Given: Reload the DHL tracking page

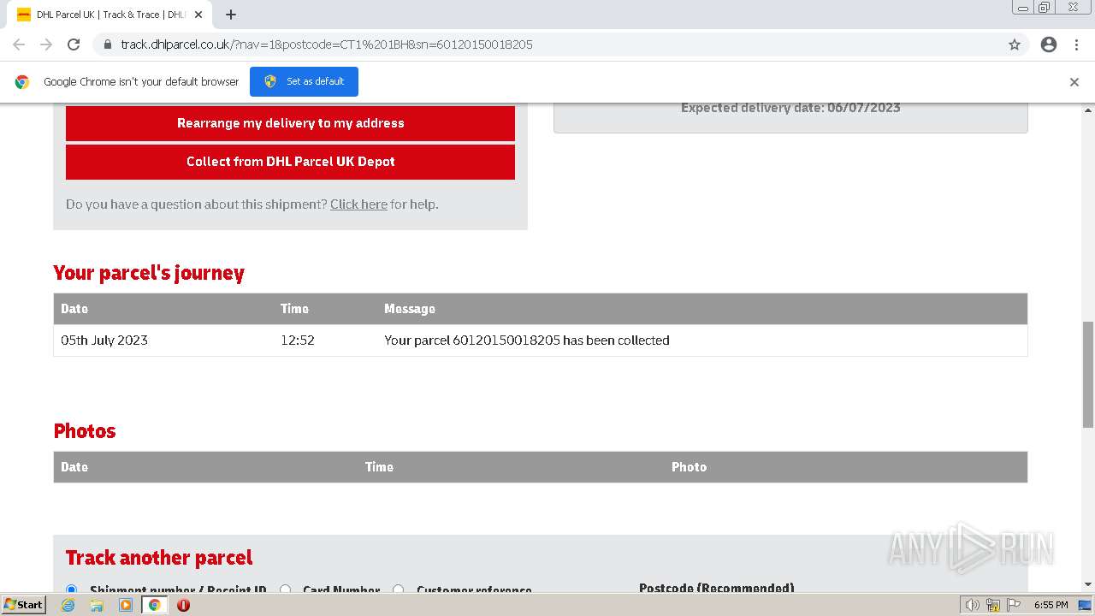Looking at the screenshot, I should click(x=74, y=44).
